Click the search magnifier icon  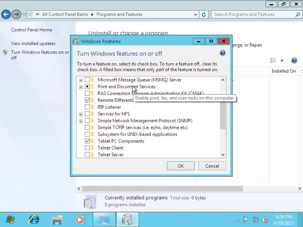pos(298,14)
